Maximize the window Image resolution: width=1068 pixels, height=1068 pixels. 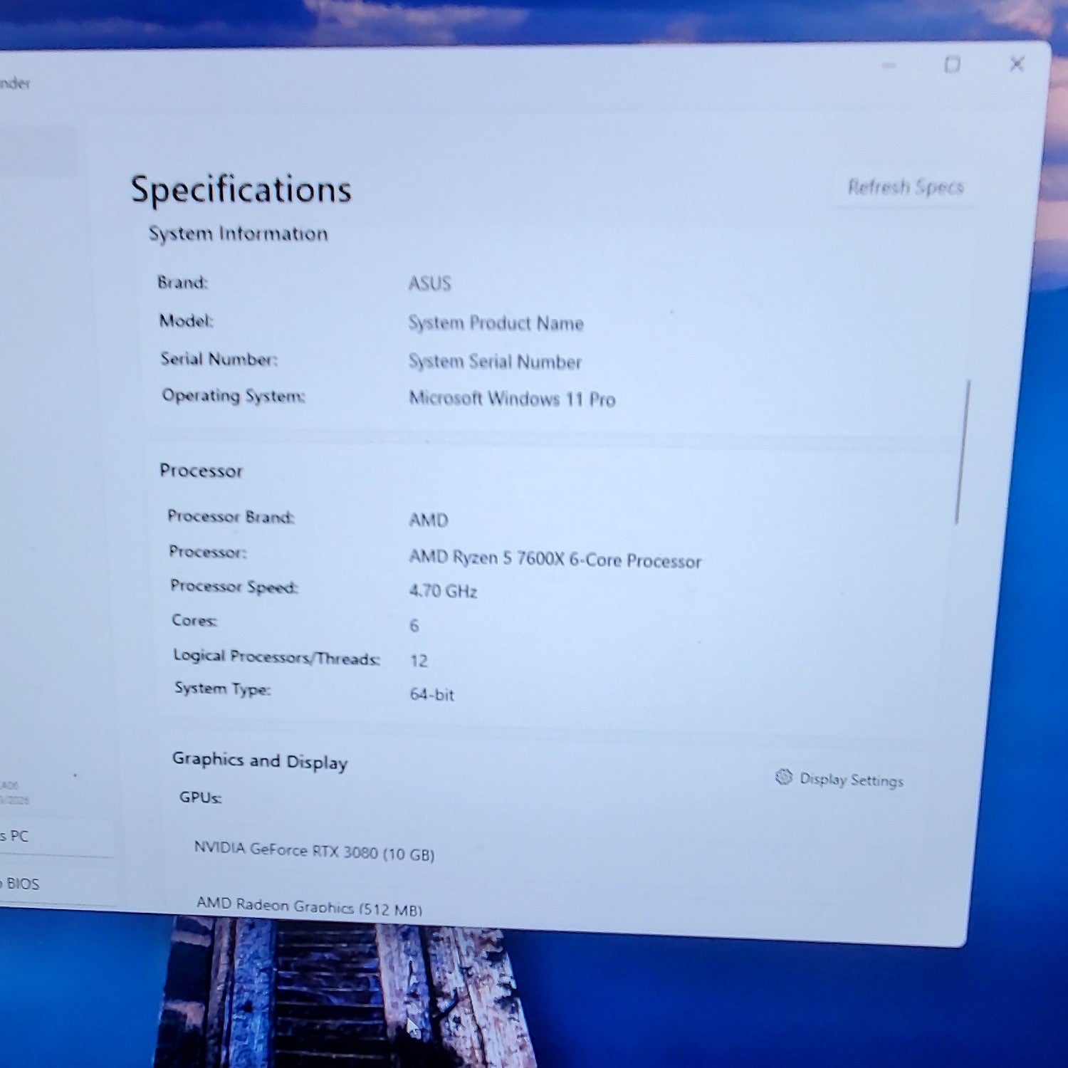[x=952, y=65]
